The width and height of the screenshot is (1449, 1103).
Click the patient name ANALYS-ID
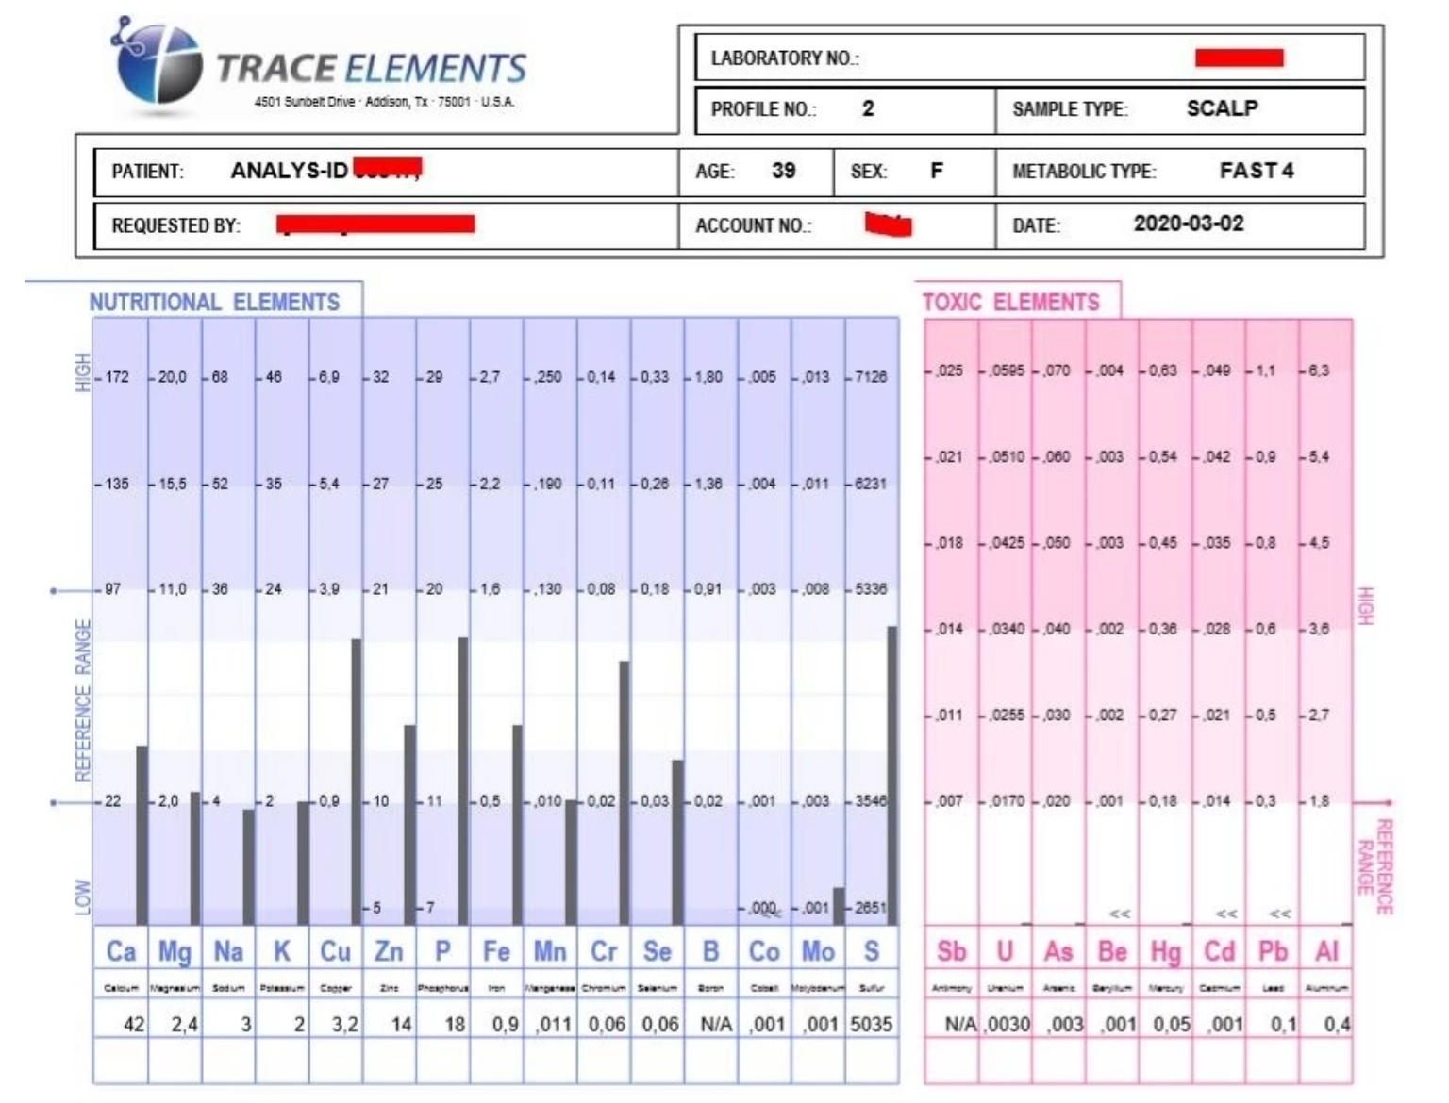point(290,171)
